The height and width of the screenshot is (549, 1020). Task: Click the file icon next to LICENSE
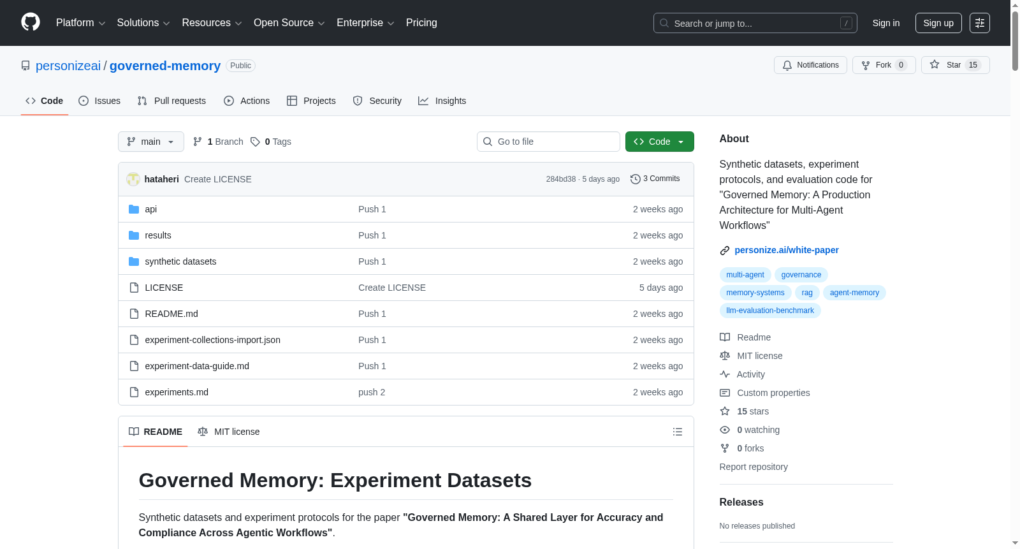(134, 288)
